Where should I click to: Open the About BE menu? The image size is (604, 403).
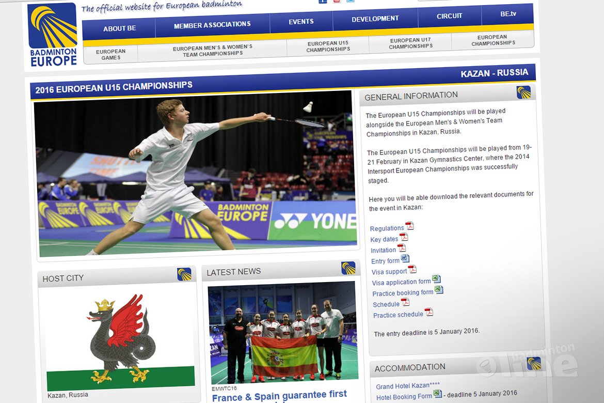119,28
